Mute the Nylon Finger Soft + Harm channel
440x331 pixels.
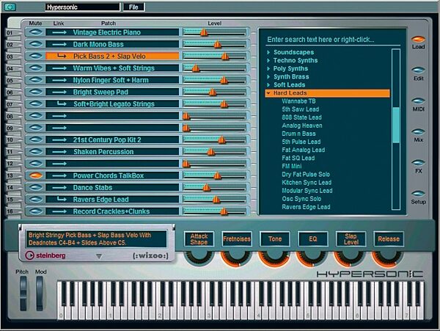[x=36, y=80]
